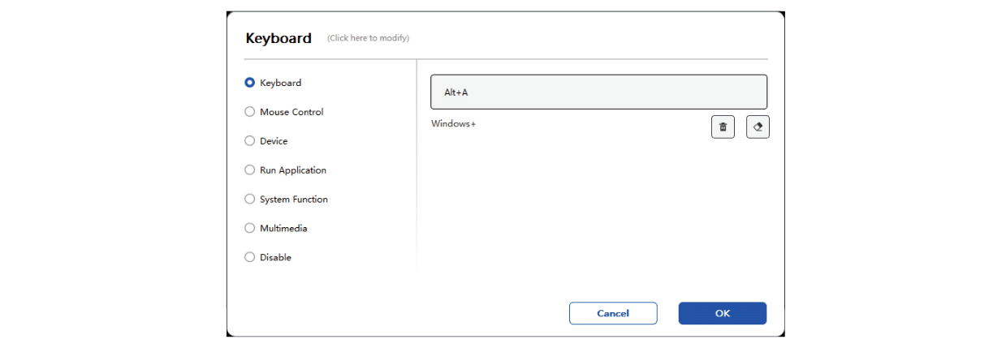The width and height of the screenshot is (993, 348).
Task: Dismiss the dialog with the Cancel button
Action: click(x=613, y=313)
